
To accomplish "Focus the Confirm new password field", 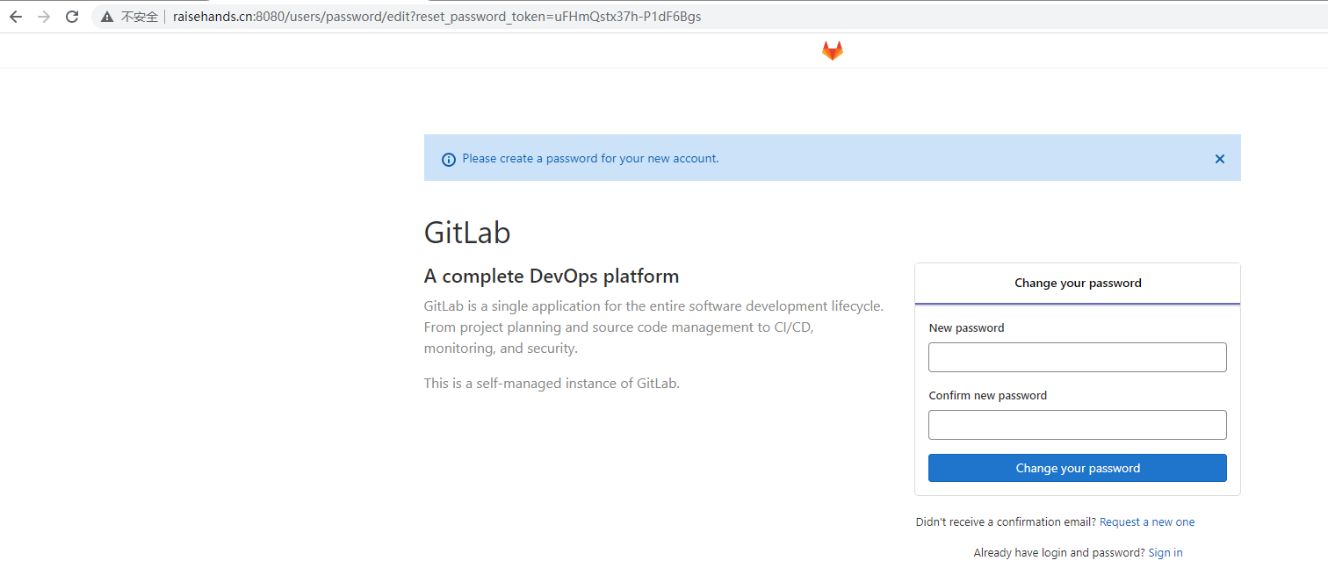I will [x=1078, y=425].
